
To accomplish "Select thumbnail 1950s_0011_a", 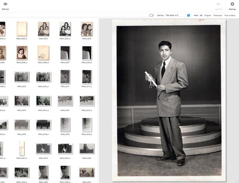I will [86, 77].
